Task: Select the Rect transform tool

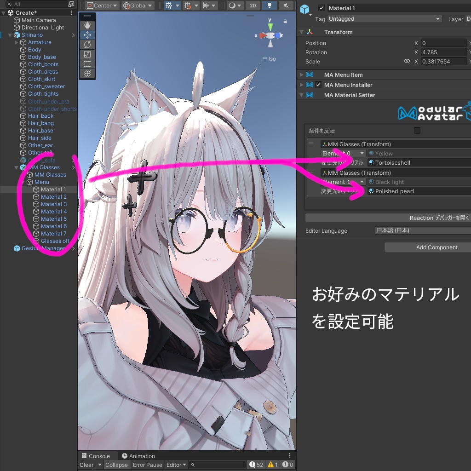Action: [87, 63]
